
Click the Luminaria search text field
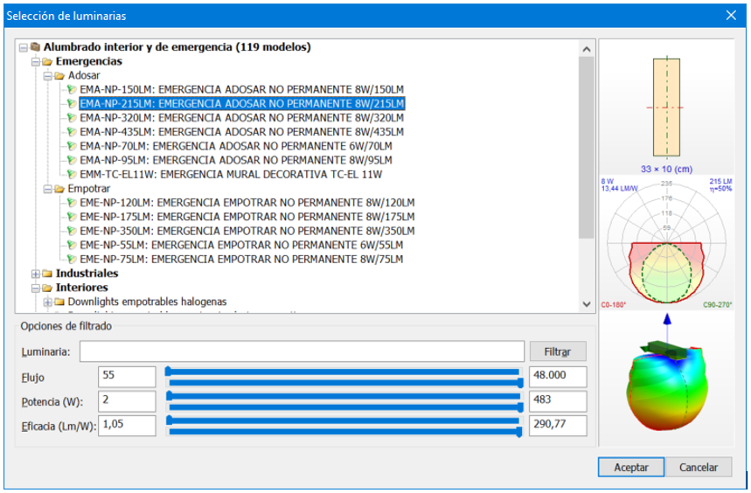tap(302, 351)
